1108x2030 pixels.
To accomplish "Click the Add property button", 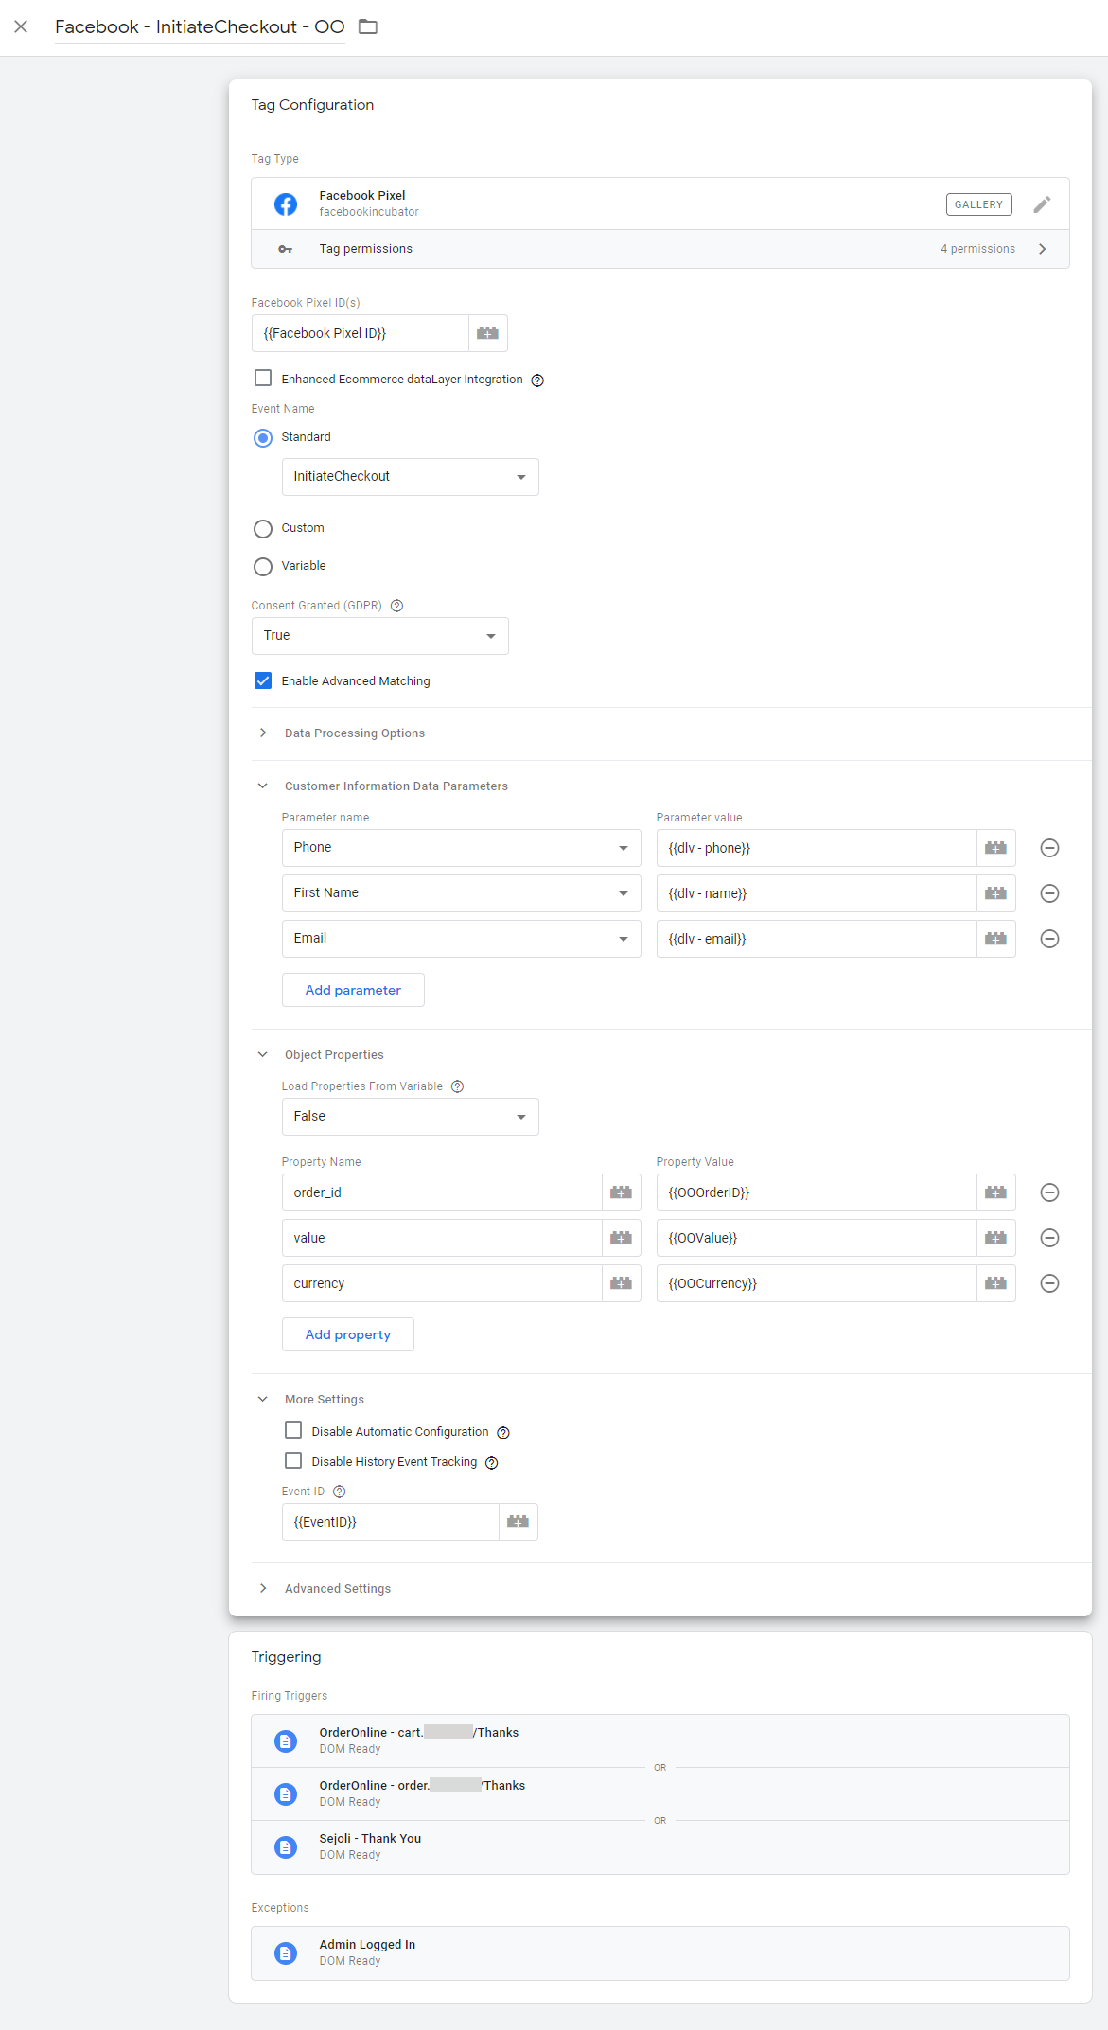I will [x=347, y=1334].
